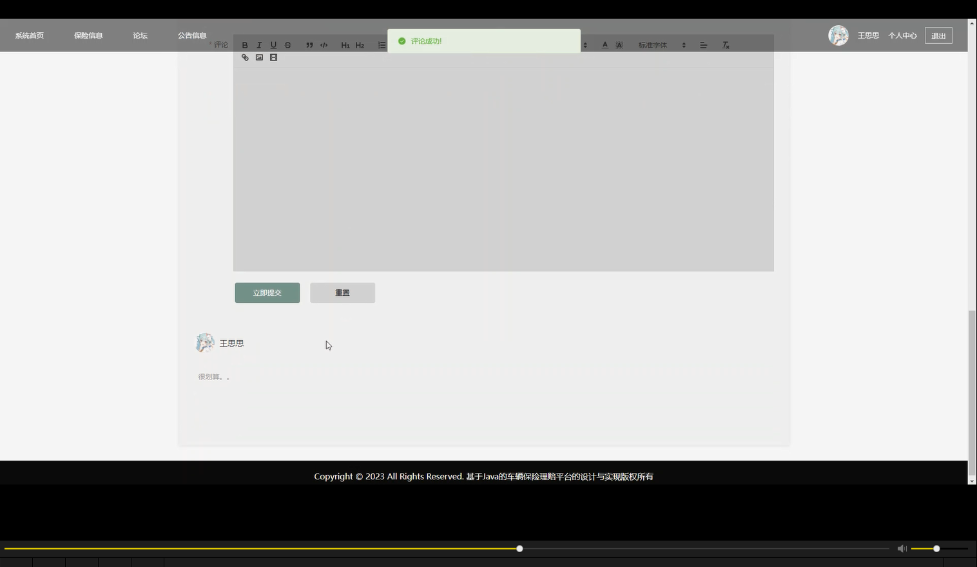Click the video progress bar handle
This screenshot has width=977, height=567.
(x=519, y=549)
